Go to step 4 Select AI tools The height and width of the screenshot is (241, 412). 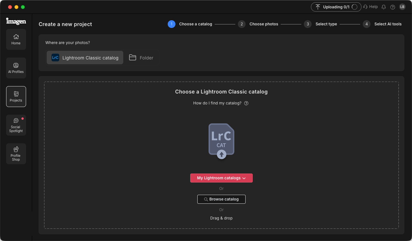382,24
